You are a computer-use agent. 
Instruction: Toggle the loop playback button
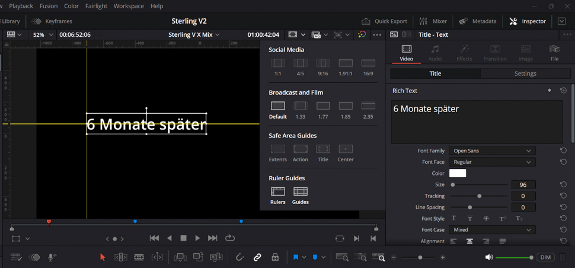pos(230,238)
